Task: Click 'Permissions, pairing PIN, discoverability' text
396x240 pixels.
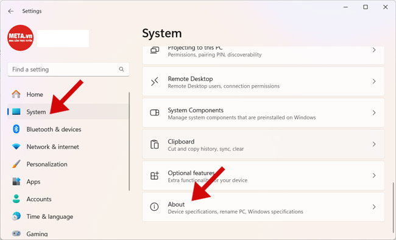Action: 214,55
